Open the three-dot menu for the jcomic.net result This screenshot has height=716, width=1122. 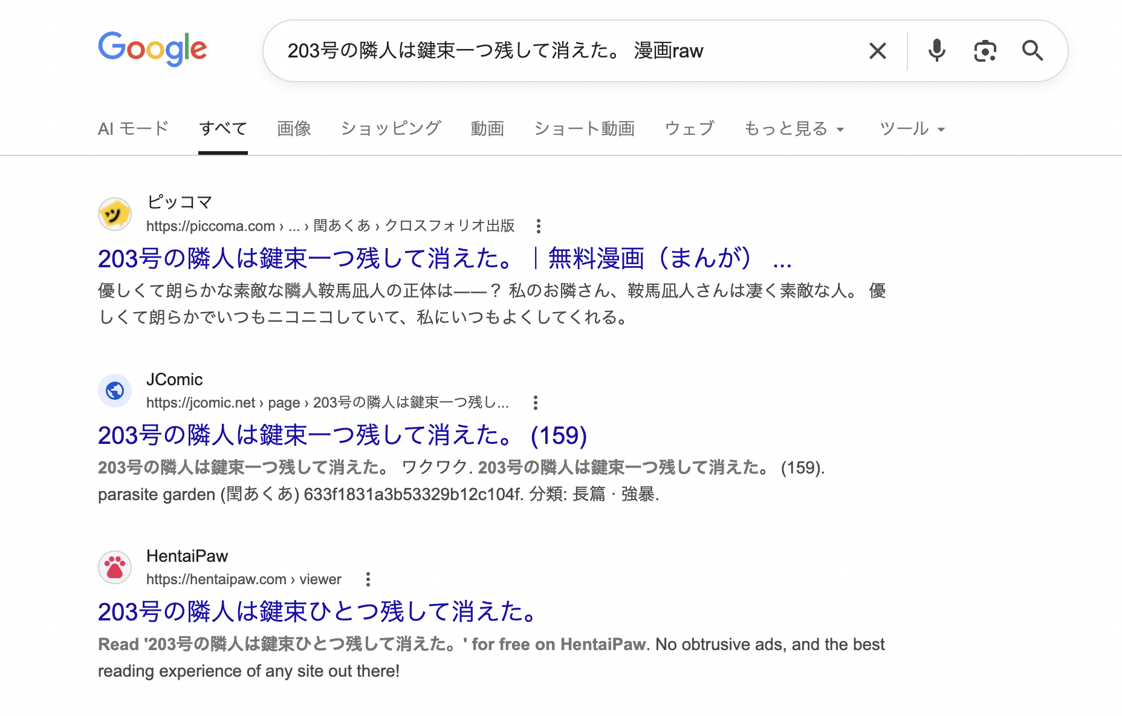[x=535, y=403]
